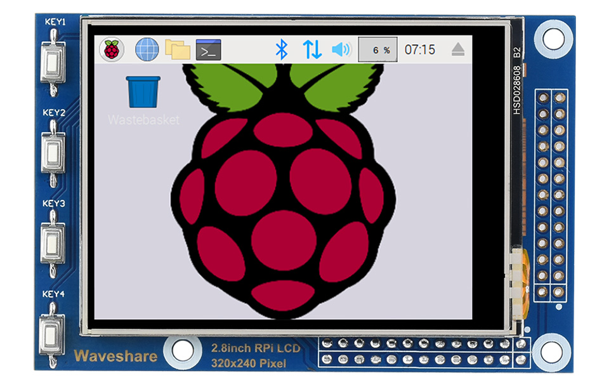Click the Wastebasket label text
Viewport: 609px width, 387px height.
[x=144, y=120]
